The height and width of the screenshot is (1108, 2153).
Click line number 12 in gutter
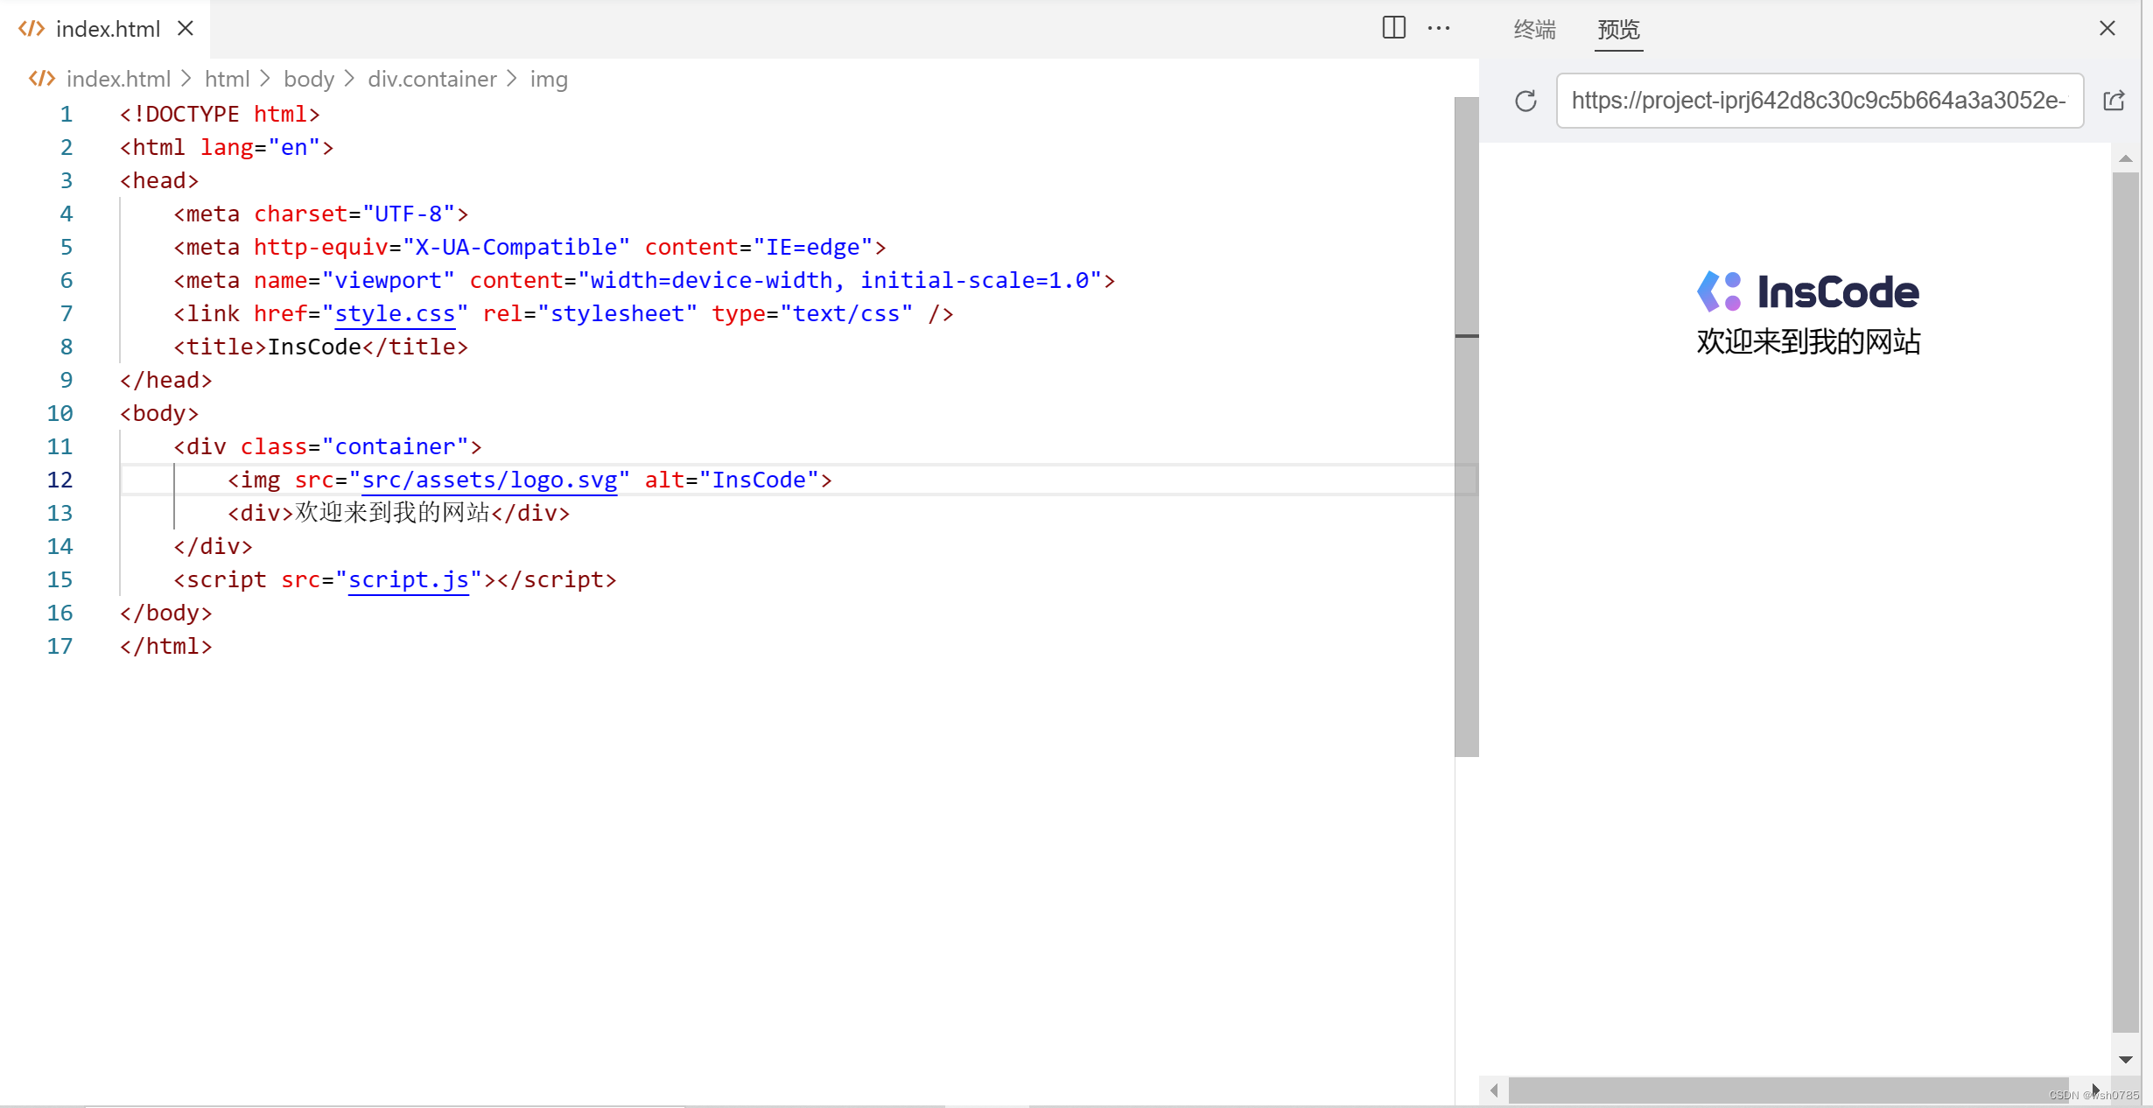[x=60, y=480]
